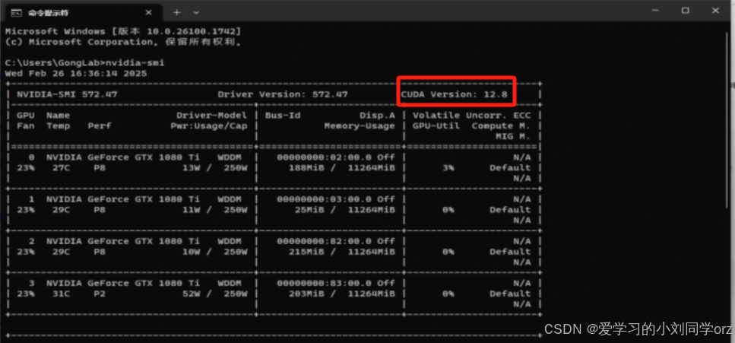The image size is (735, 343).
Task: Click GPU 3 name GeForce GTX 1080 Ti
Action: point(123,284)
